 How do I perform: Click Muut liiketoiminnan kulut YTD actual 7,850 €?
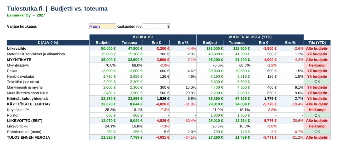pos(237,93)
